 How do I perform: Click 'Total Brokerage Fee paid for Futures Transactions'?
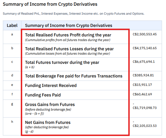(x=73, y=76)
